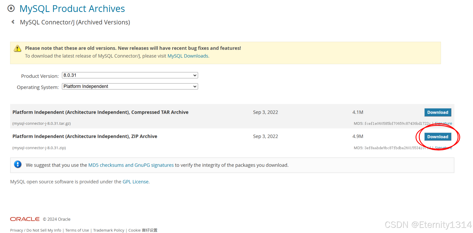The width and height of the screenshot is (473, 233).
Task: Open MD5 checksums and GnuPG signatures link
Action: [131, 165]
